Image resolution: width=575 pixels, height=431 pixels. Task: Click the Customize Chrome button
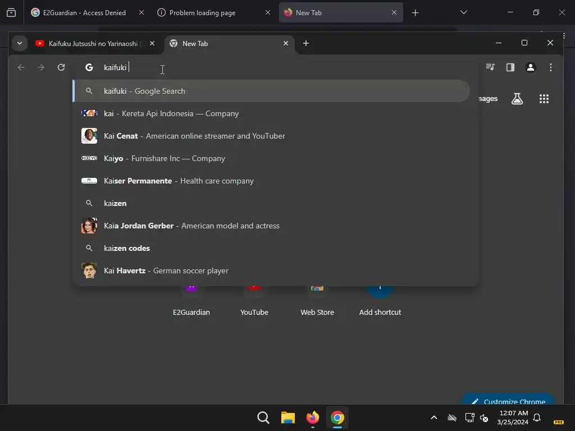[508, 400]
